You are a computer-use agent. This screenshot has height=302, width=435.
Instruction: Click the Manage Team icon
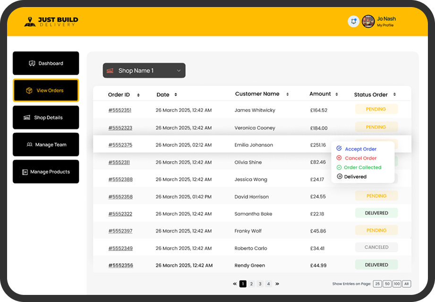(29, 145)
